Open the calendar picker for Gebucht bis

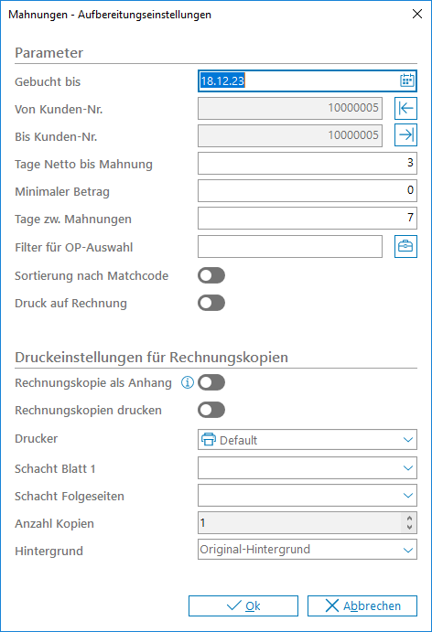407,80
